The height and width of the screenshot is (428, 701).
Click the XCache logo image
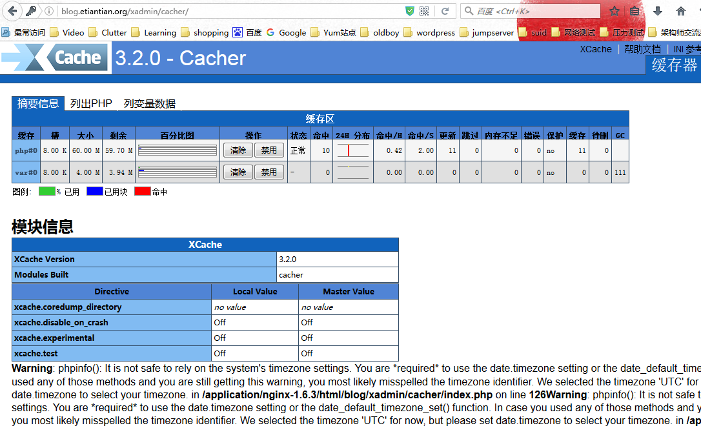click(55, 57)
